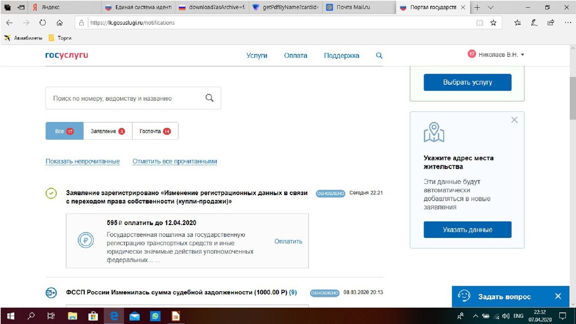This screenshot has height=324, width=576.
Task: Click the page vertical scrollbar thumb
Action: 573,98
